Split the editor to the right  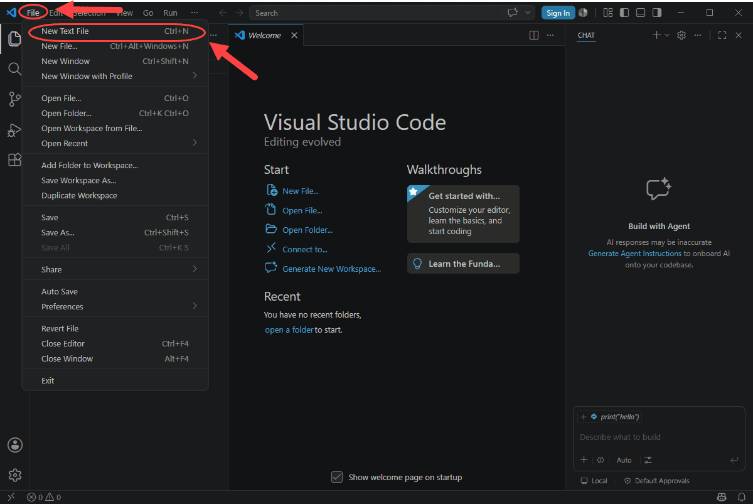(534, 35)
